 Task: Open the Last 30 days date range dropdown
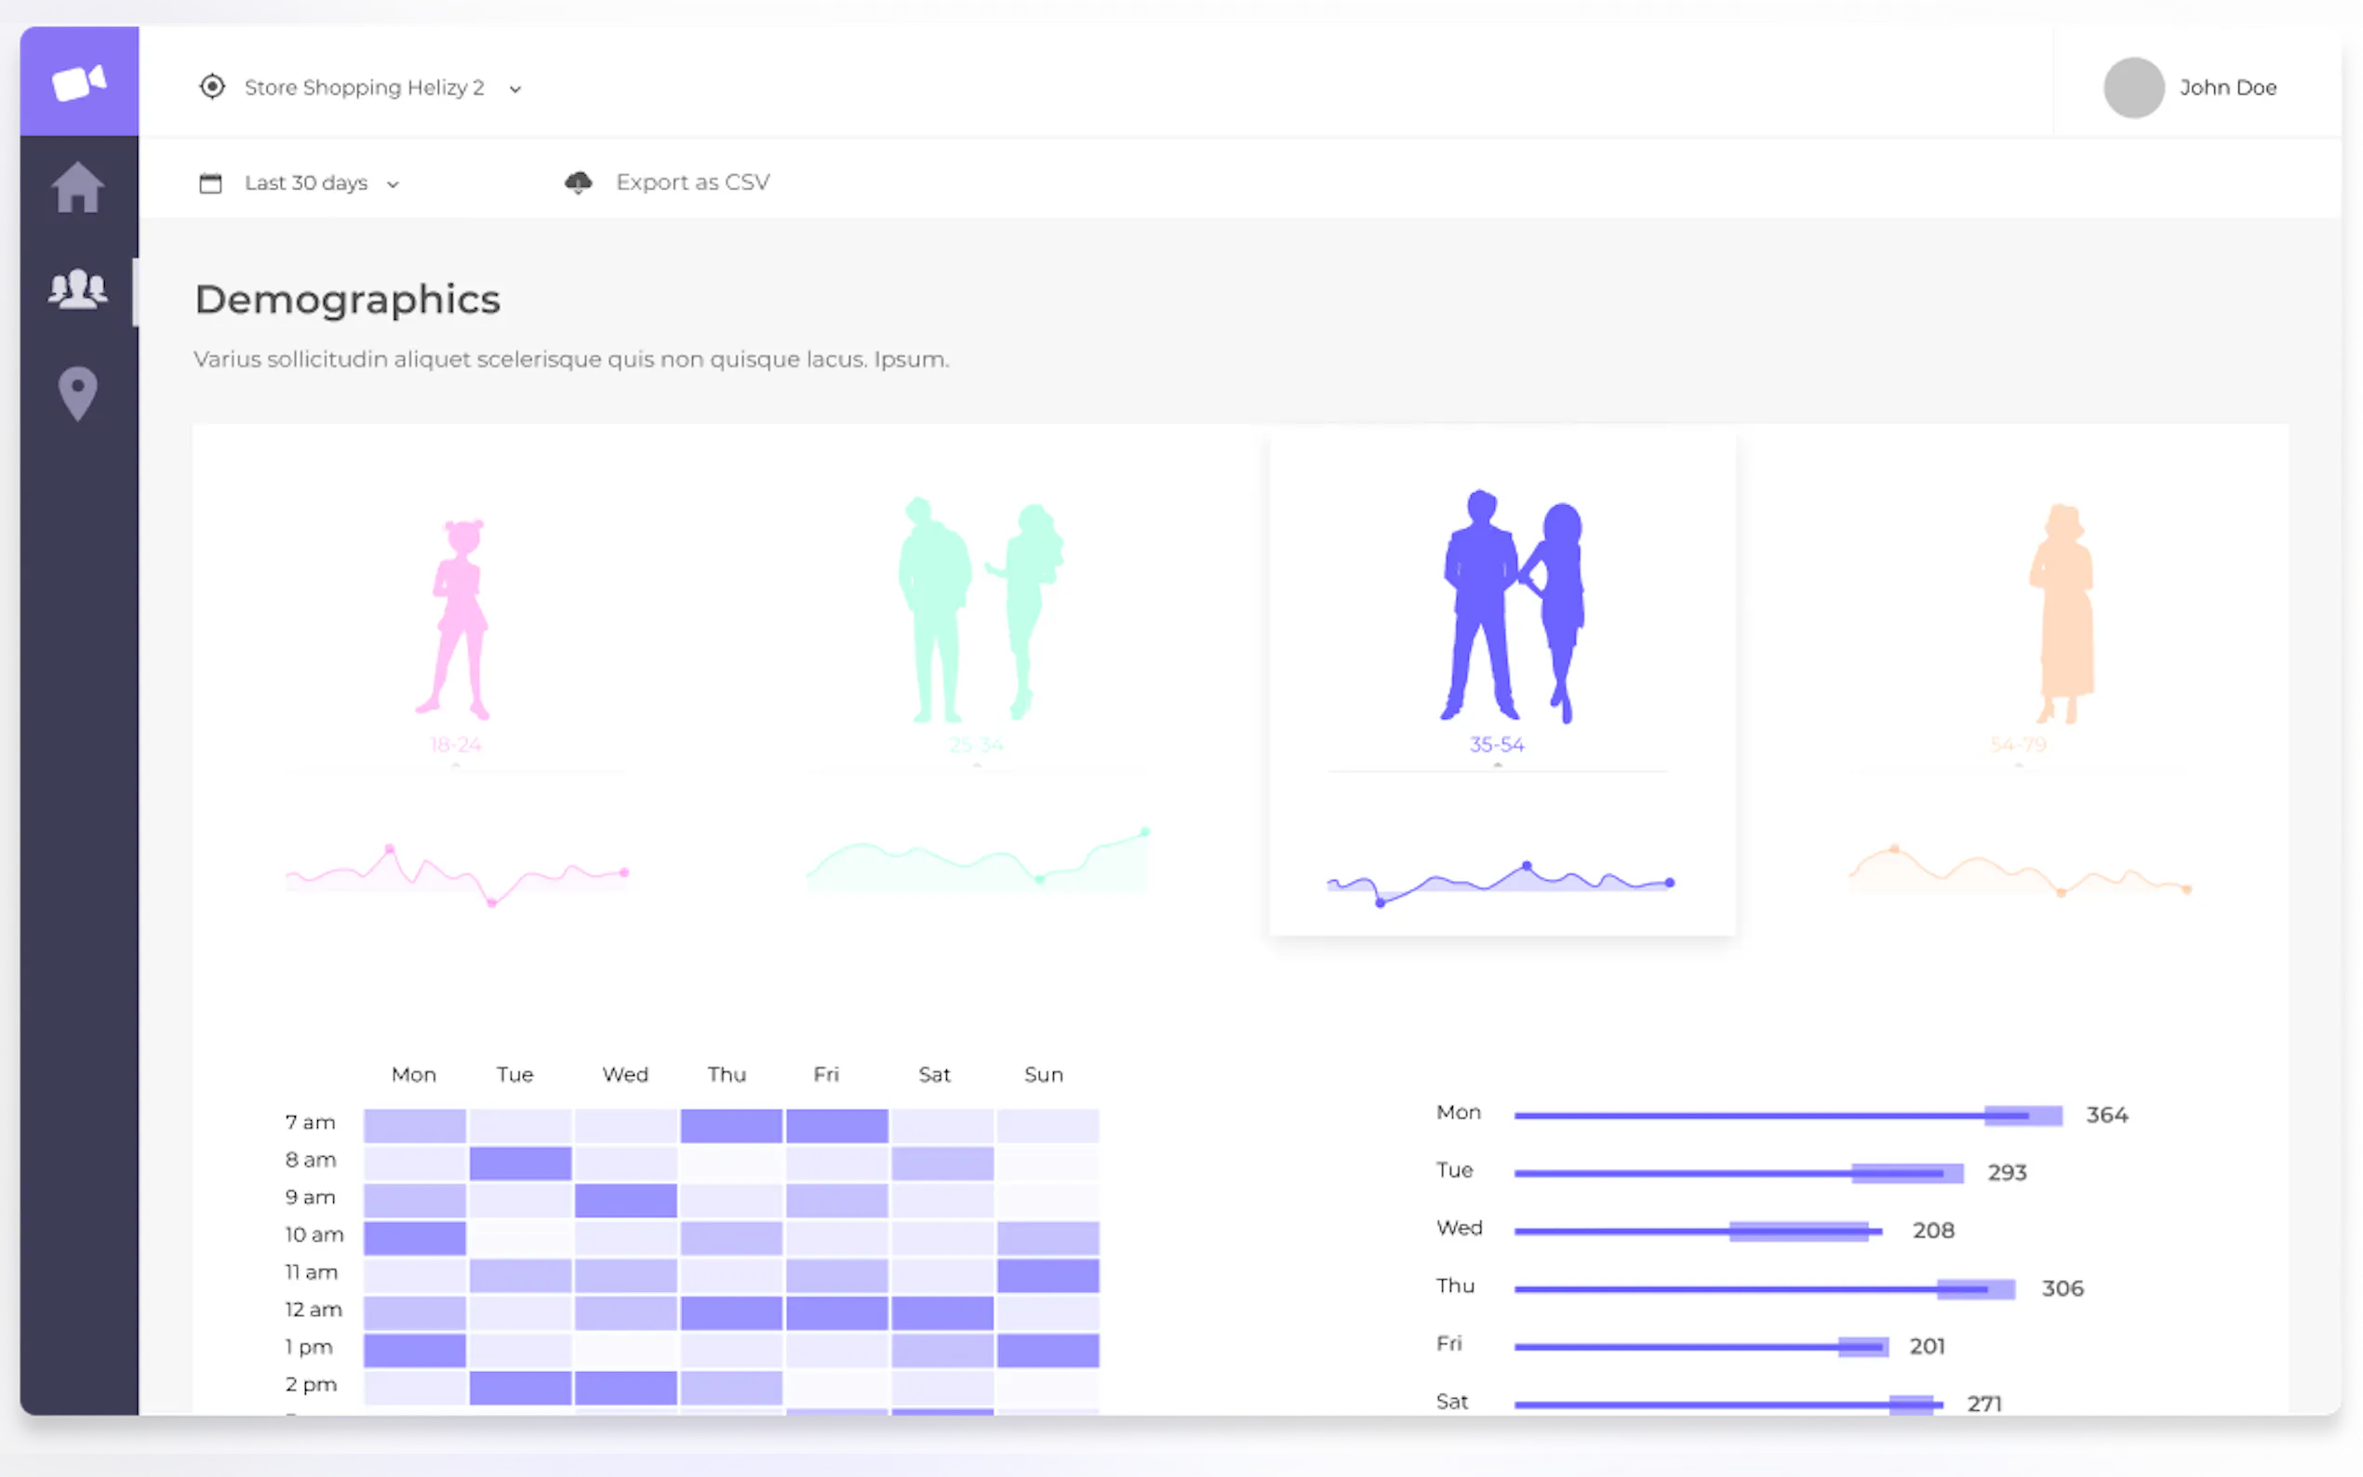(306, 183)
